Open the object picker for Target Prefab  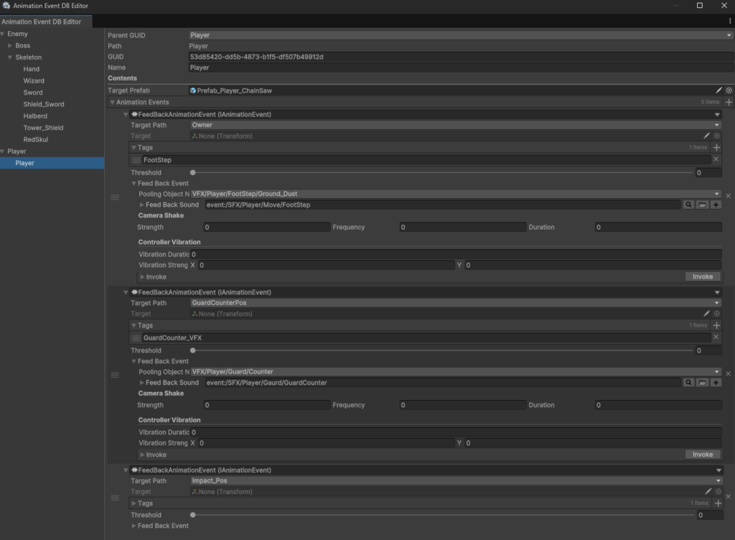[x=729, y=90]
